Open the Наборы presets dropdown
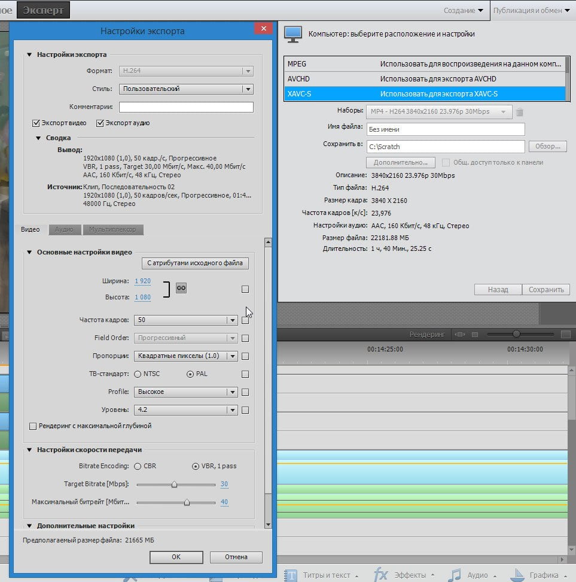Screen dimensions: 576x582 pyautogui.click(x=439, y=112)
